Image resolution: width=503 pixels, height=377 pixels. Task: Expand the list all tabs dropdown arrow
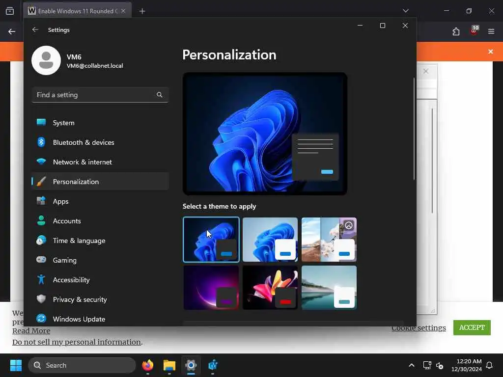pos(405,11)
